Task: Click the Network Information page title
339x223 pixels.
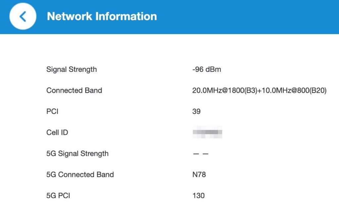Action: point(102,16)
